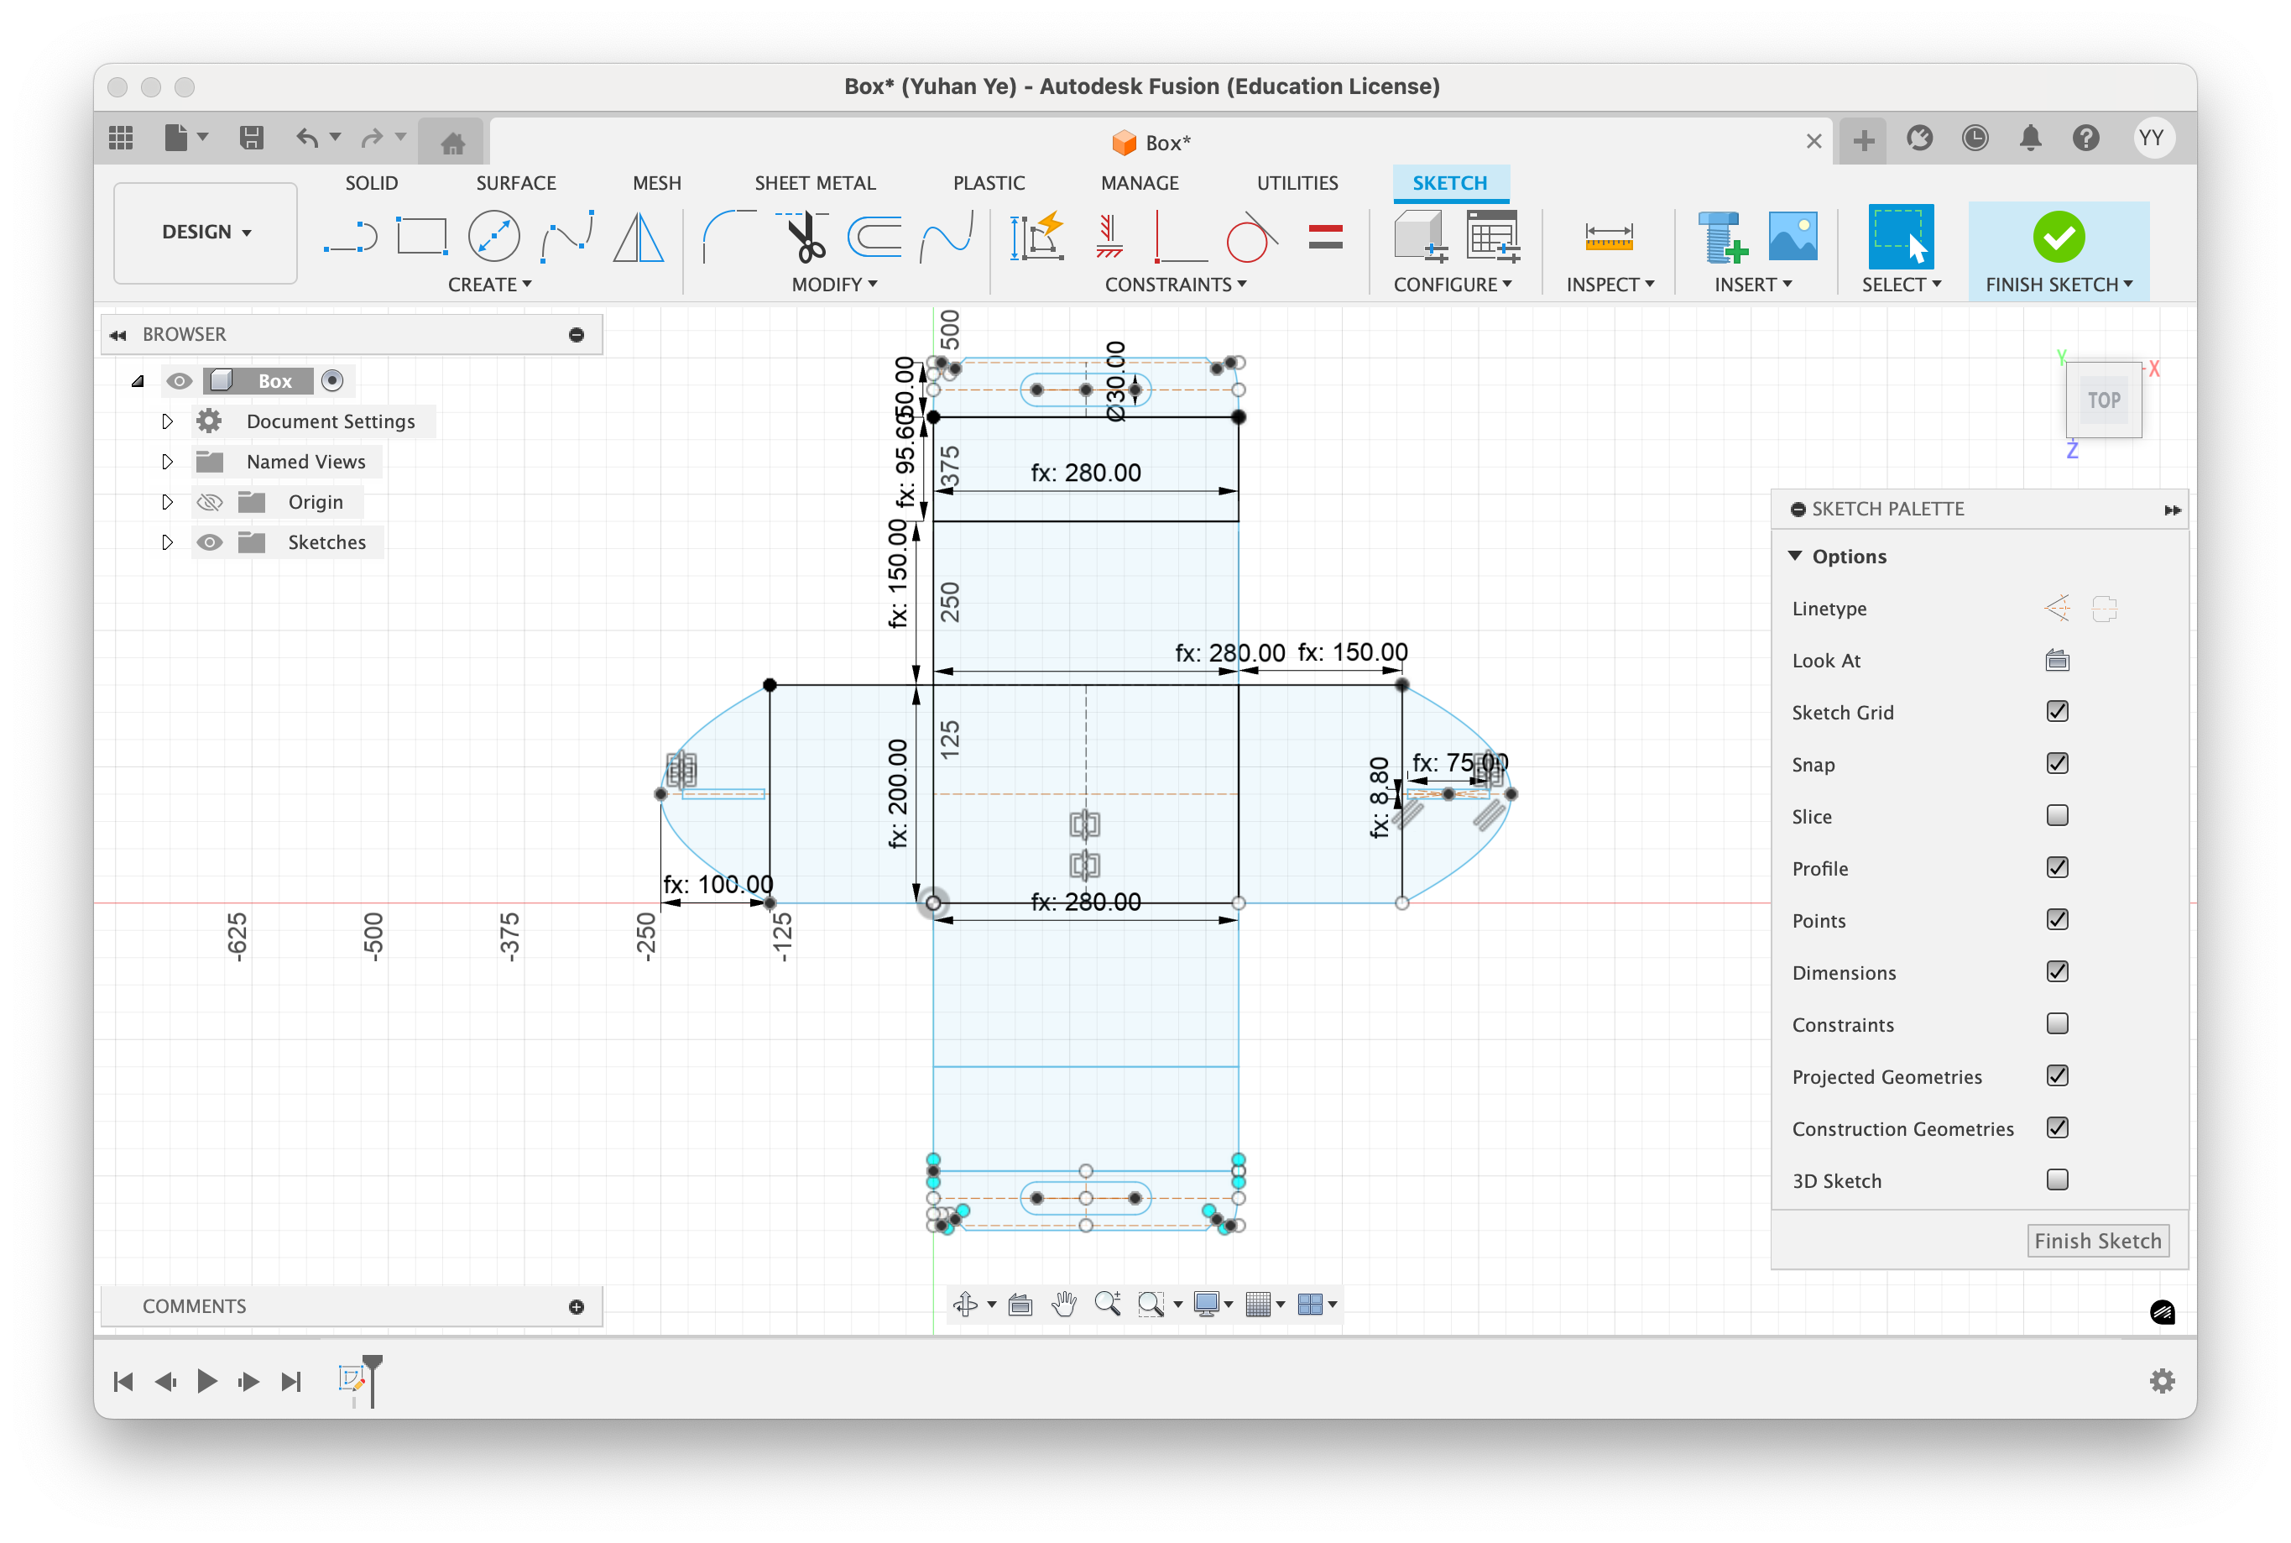
Task: Choose the Center Diameter Circle tool
Action: tap(493, 237)
